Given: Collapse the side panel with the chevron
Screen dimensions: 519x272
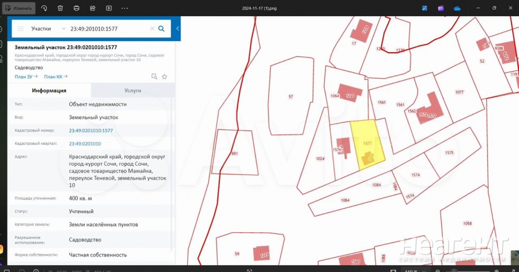Looking at the screenshot, I should (x=178, y=28).
